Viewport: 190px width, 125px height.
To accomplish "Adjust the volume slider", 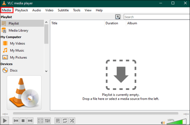I will pyautogui.click(x=176, y=121).
